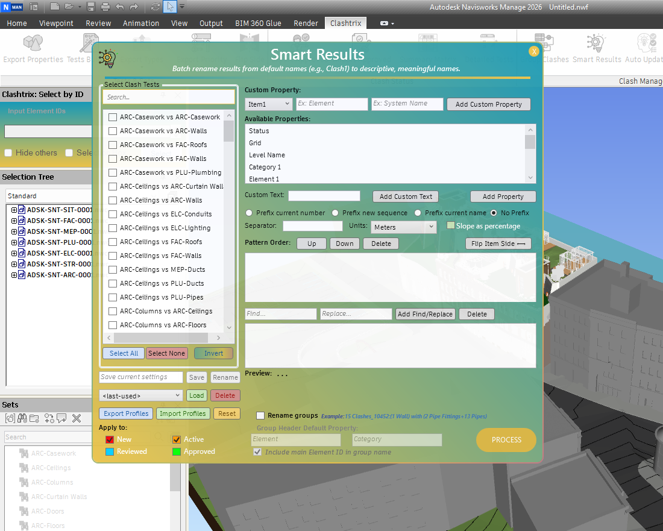Switch to the Review ribbon tab

[x=98, y=23]
